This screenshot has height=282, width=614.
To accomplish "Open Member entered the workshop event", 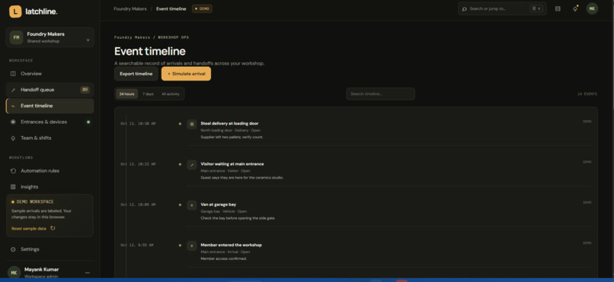I will [x=232, y=246].
